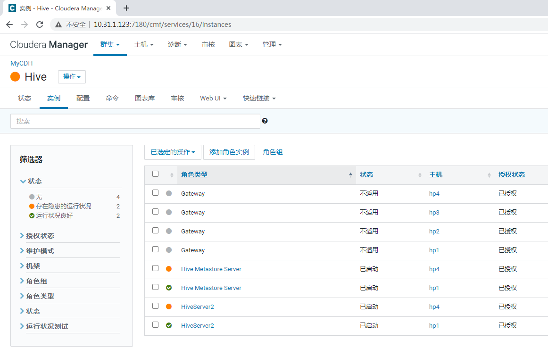Viewport: 548px width, 348px height.
Task: Switch to the 命令 tab
Action: pos(112,98)
